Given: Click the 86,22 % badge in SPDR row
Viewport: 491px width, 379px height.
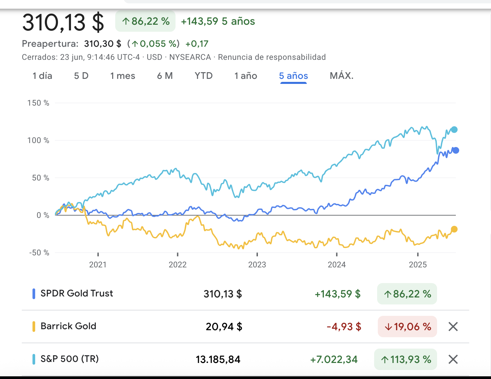Looking at the screenshot, I should pyautogui.click(x=407, y=294).
